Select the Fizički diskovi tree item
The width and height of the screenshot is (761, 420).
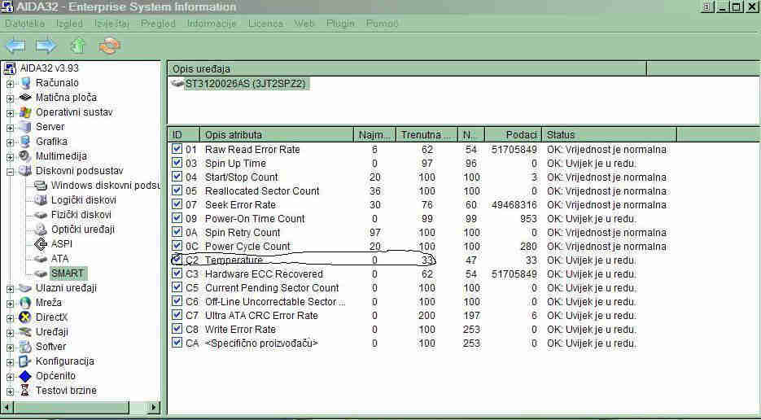pos(81,215)
